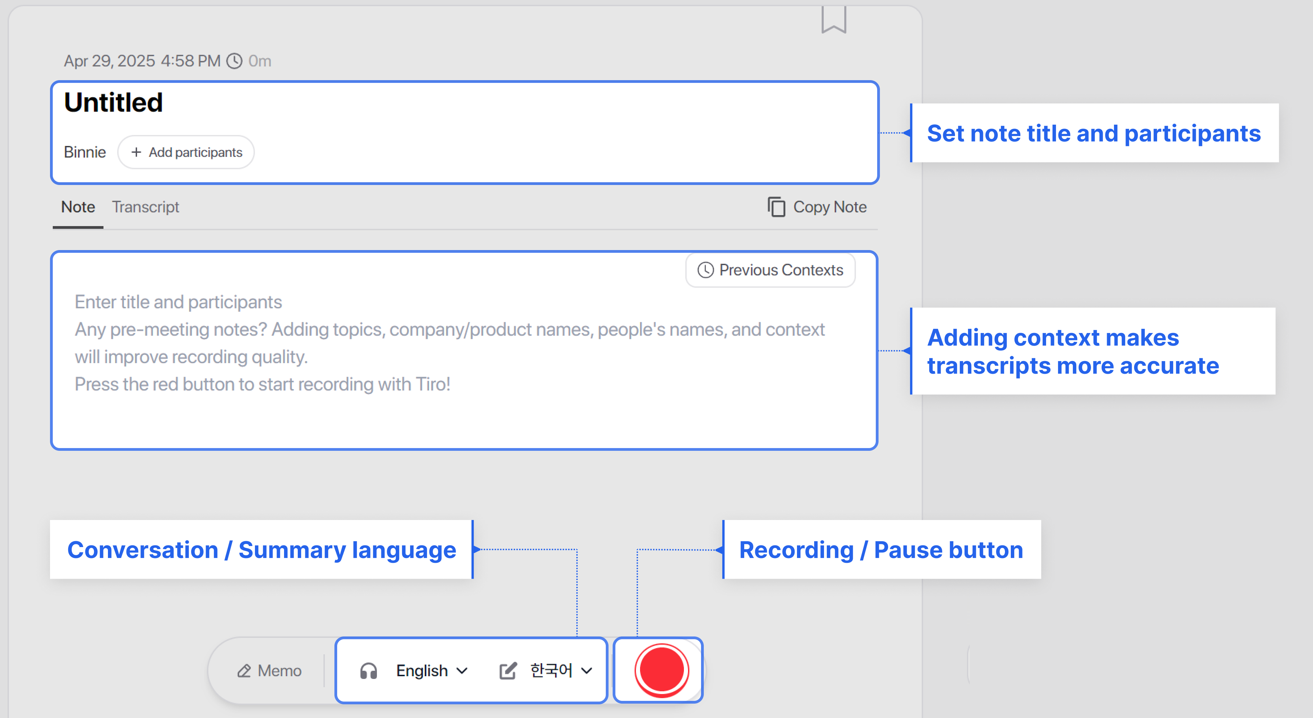This screenshot has width=1313, height=718.
Task: Click the headphones conversation language icon
Action: point(369,671)
